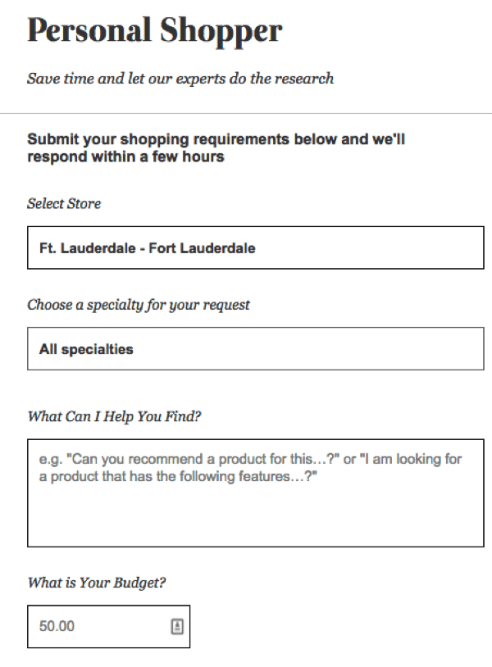492x667 pixels.
Task: Click into the budget amount field
Action: point(108,627)
